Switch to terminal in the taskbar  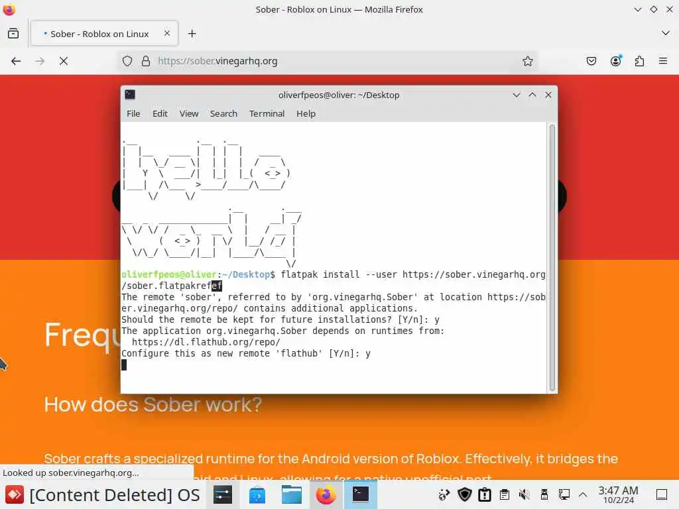[360, 494]
